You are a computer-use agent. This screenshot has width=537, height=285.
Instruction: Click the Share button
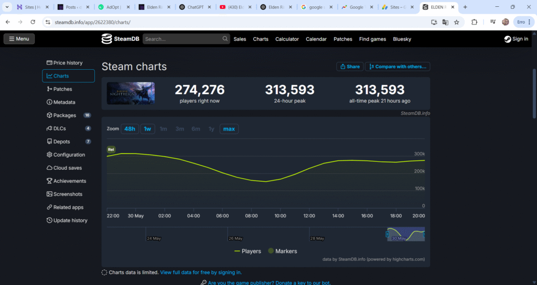350,67
